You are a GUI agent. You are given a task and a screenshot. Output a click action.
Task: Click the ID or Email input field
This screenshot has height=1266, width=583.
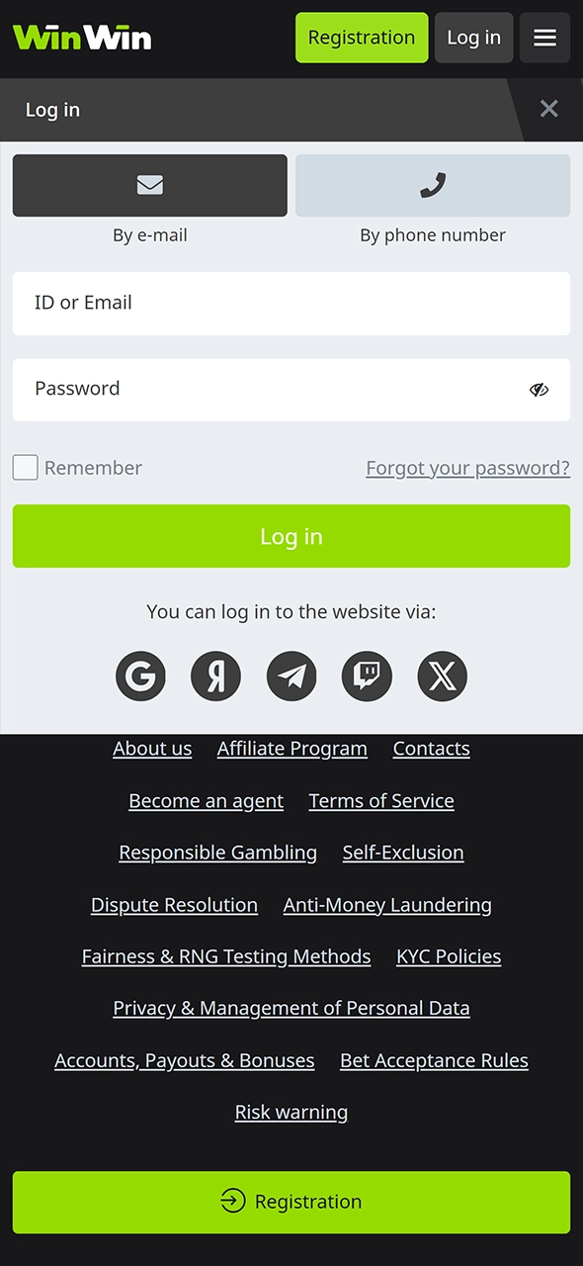pyautogui.click(x=291, y=303)
